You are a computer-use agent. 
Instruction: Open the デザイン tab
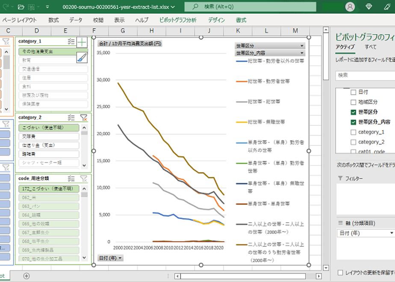point(216,20)
